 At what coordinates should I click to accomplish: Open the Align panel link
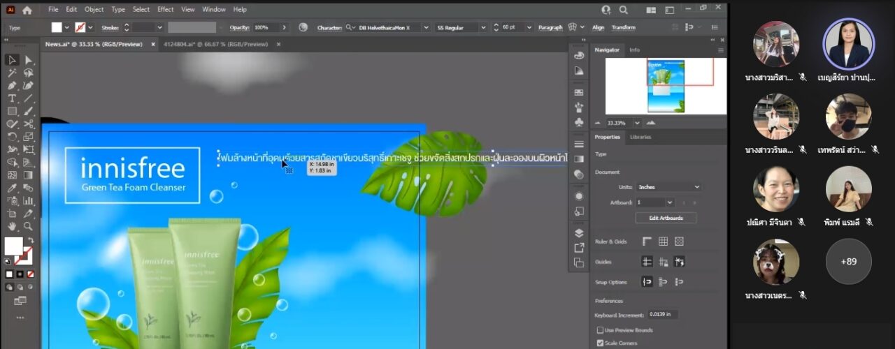tap(599, 27)
